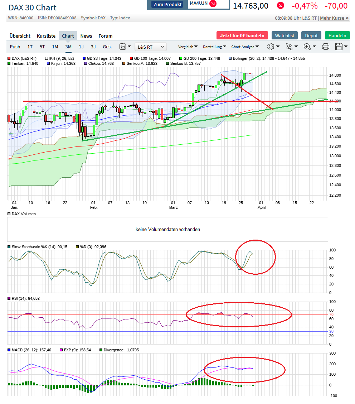The height and width of the screenshot is (404, 355).
Task: Print the chart using printer icon
Action: point(326,47)
